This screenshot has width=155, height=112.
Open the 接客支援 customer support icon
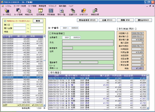coord(95,12)
